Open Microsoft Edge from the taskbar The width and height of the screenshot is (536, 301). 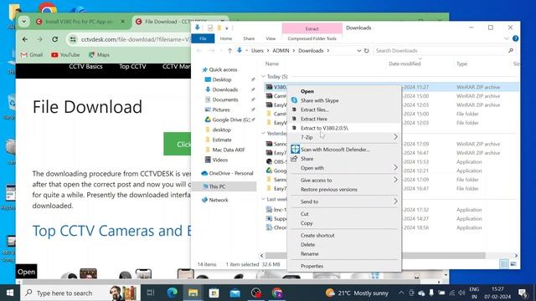click(x=172, y=293)
